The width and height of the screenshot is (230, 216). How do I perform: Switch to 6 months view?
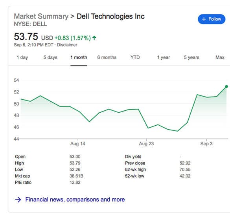tap(107, 57)
